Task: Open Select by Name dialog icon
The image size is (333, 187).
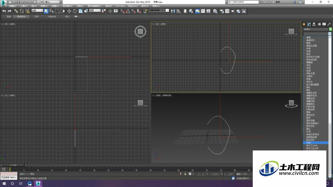Action: (52, 11)
